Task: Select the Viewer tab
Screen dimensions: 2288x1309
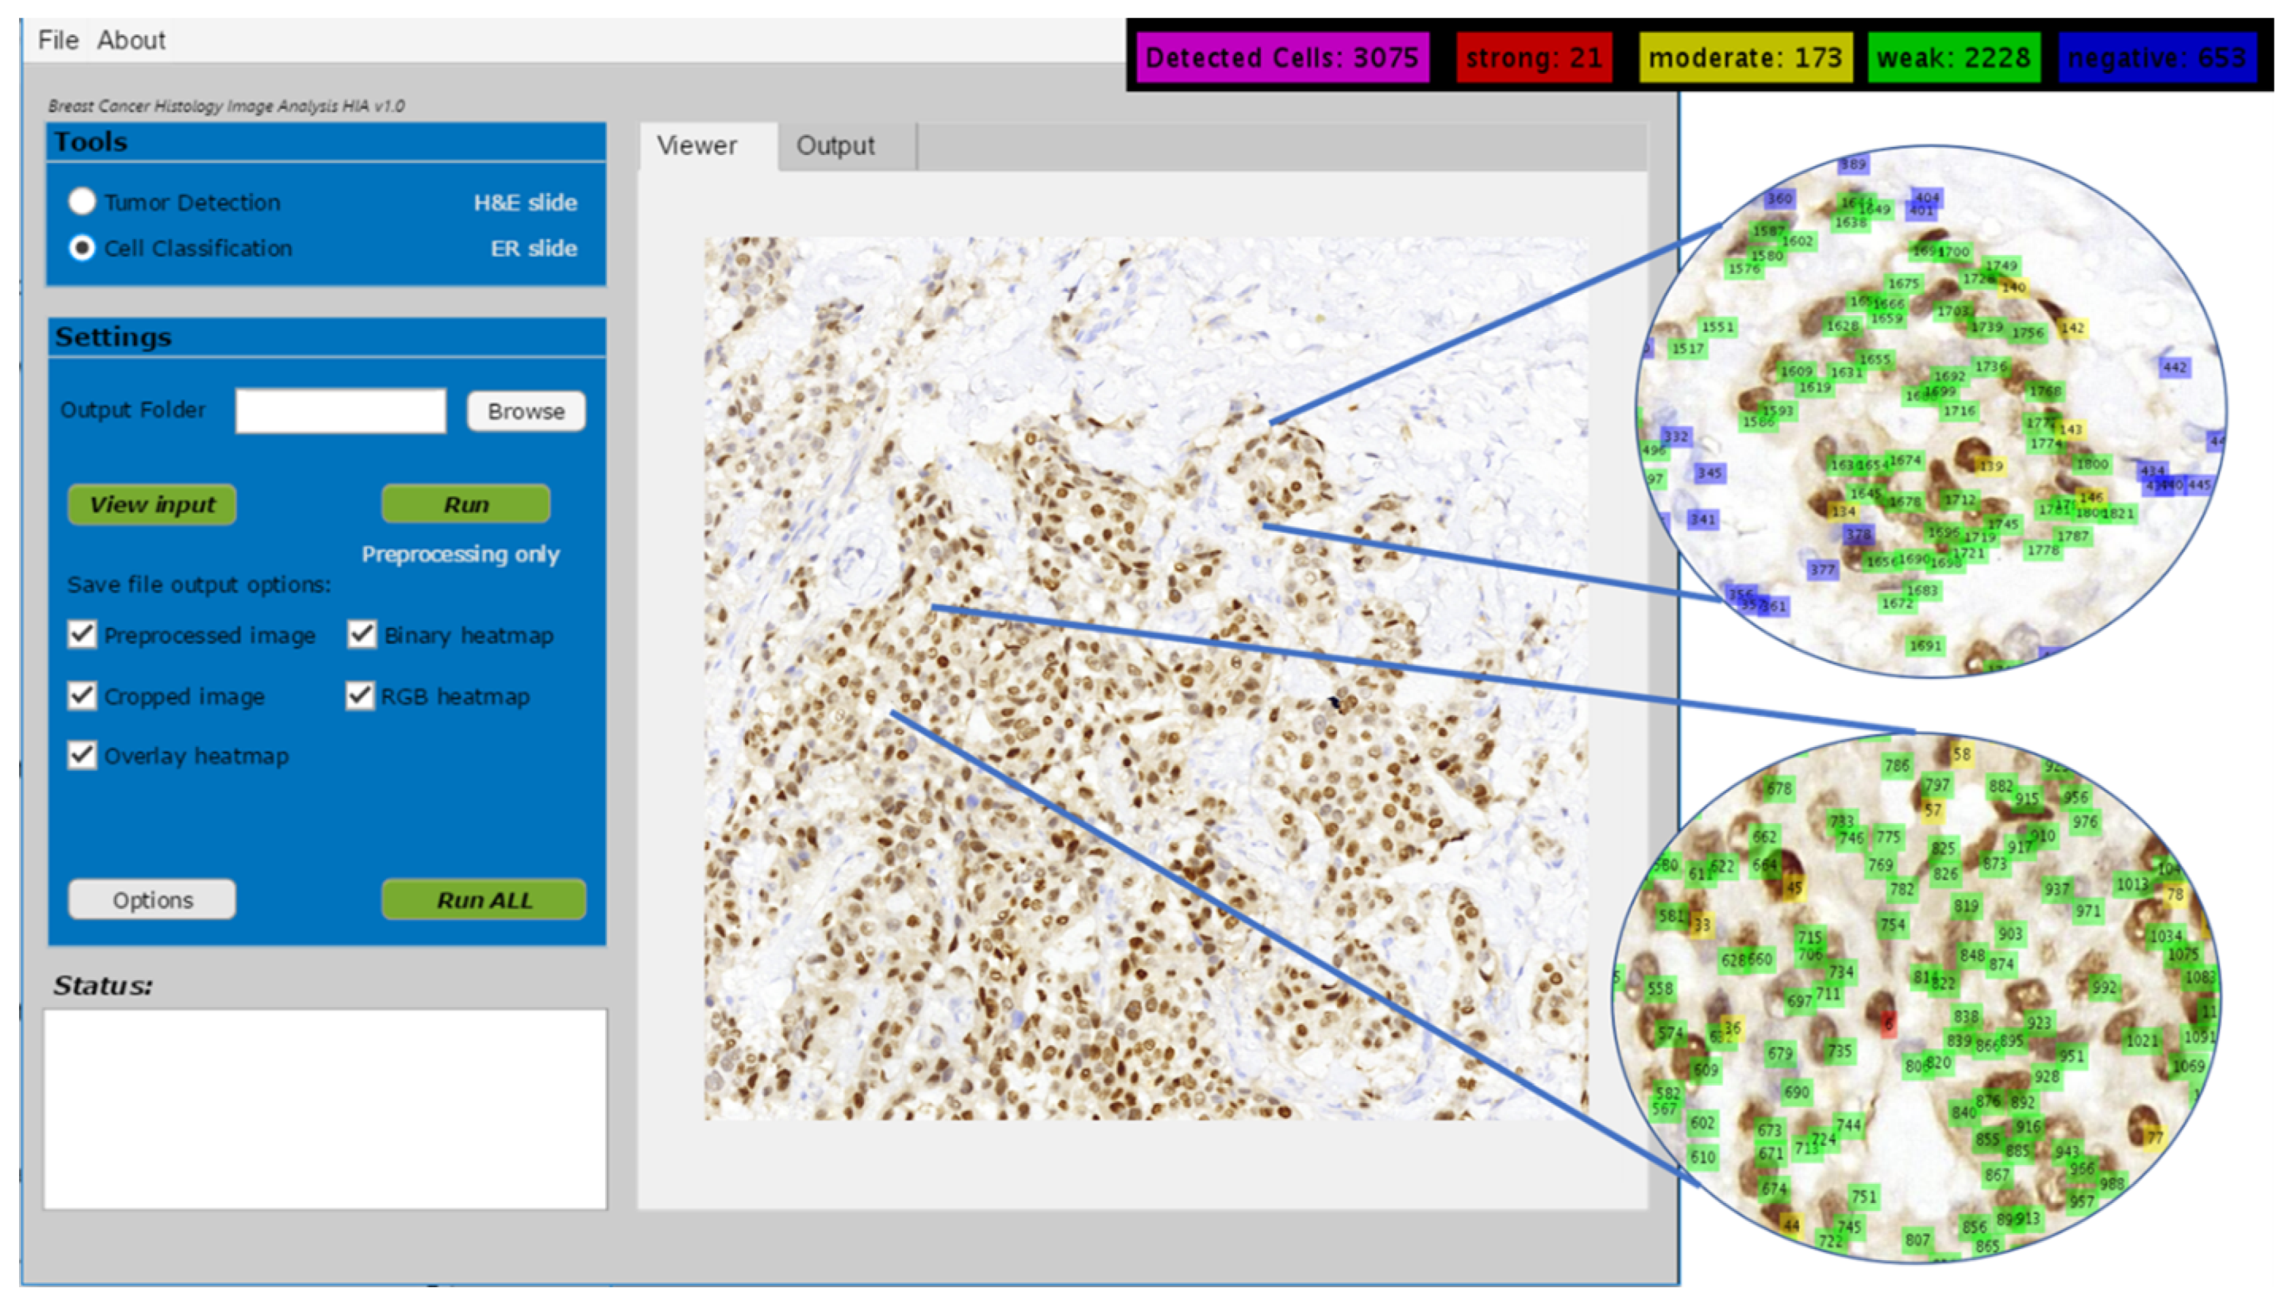Action: tap(697, 145)
